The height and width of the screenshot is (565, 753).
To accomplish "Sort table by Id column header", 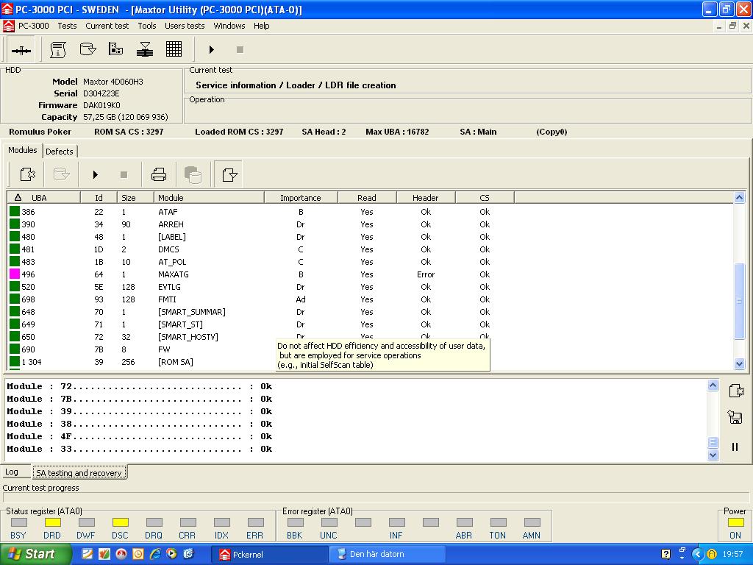I will point(99,197).
